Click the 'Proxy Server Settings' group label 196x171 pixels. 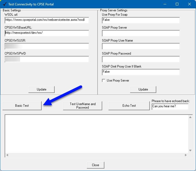click(x=114, y=10)
